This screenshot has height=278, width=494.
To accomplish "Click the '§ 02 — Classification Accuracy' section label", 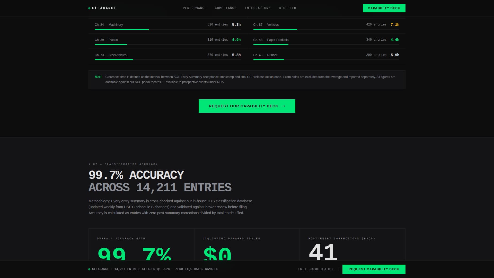I will (123, 164).
